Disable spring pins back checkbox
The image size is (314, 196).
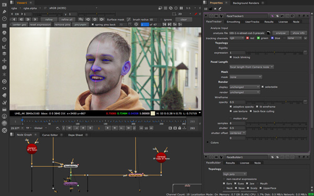pos(93,25)
